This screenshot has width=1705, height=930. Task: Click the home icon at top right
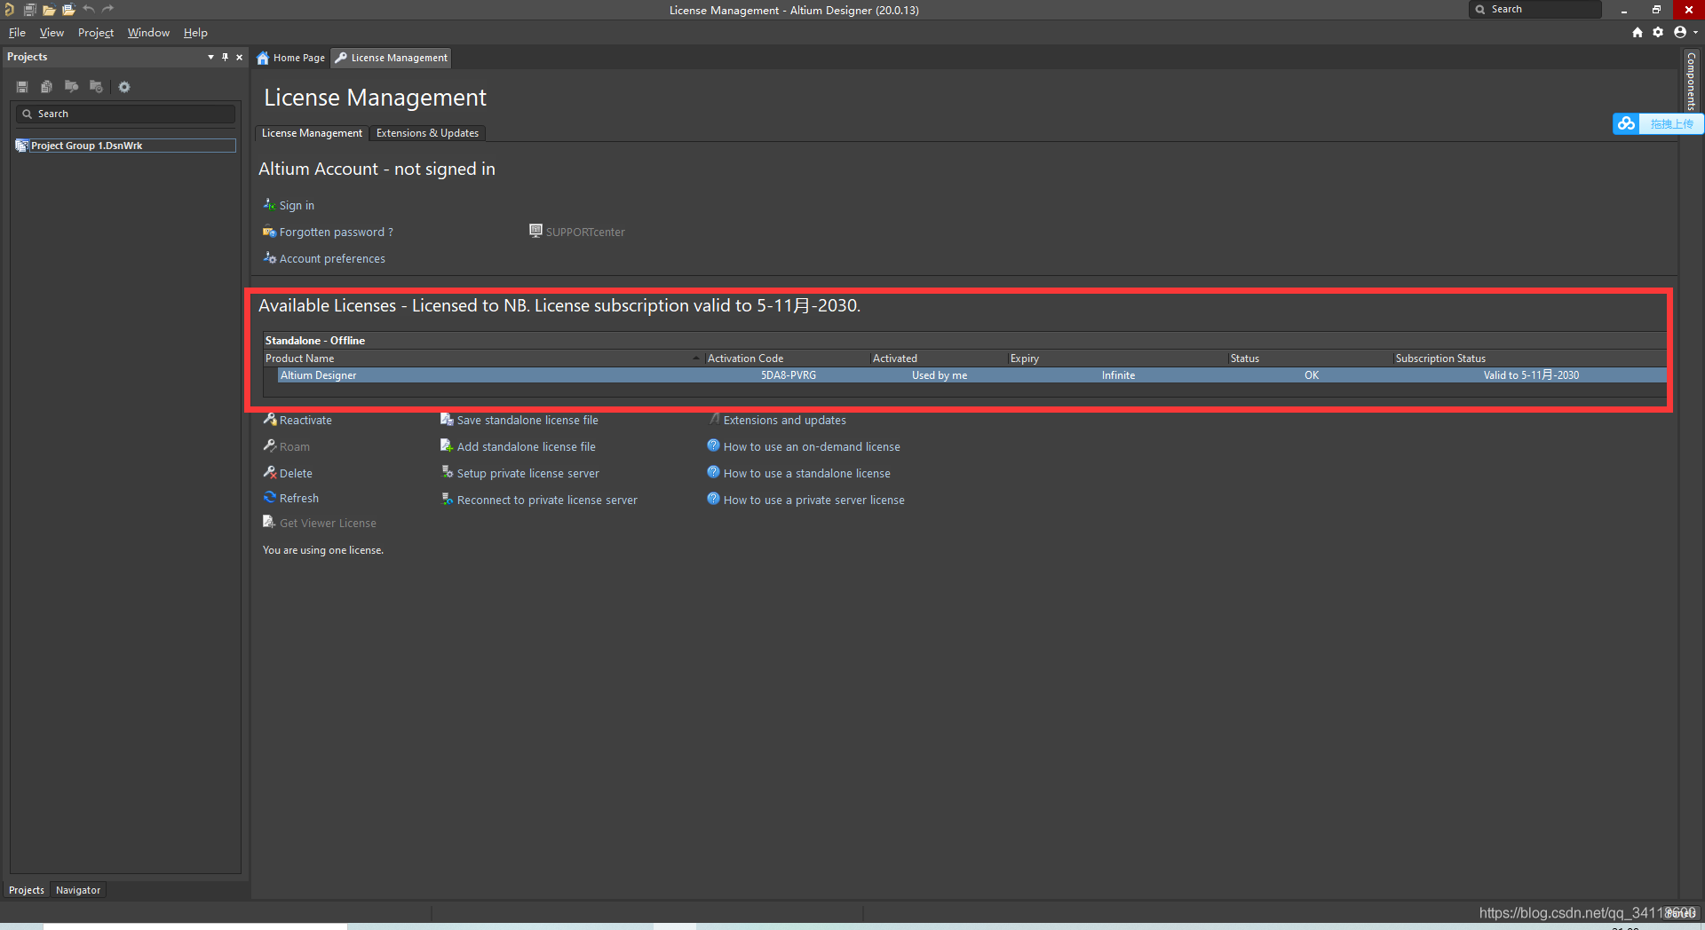[1638, 32]
